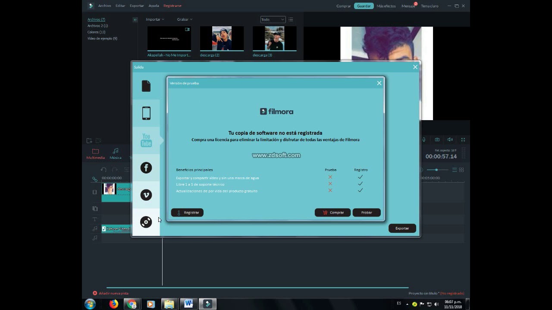Collapse the media folder panel arrow
The height and width of the screenshot is (310, 552).
click(x=135, y=20)
